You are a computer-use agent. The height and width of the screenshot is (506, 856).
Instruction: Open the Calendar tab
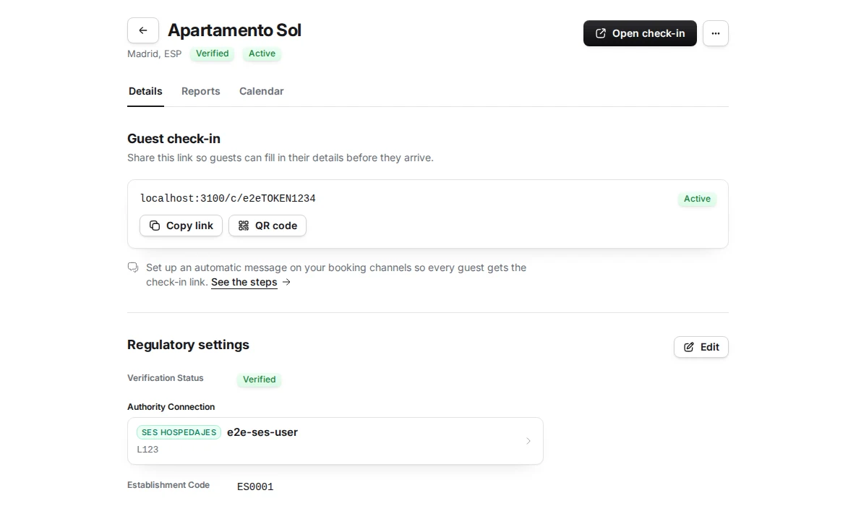(262, 91)
